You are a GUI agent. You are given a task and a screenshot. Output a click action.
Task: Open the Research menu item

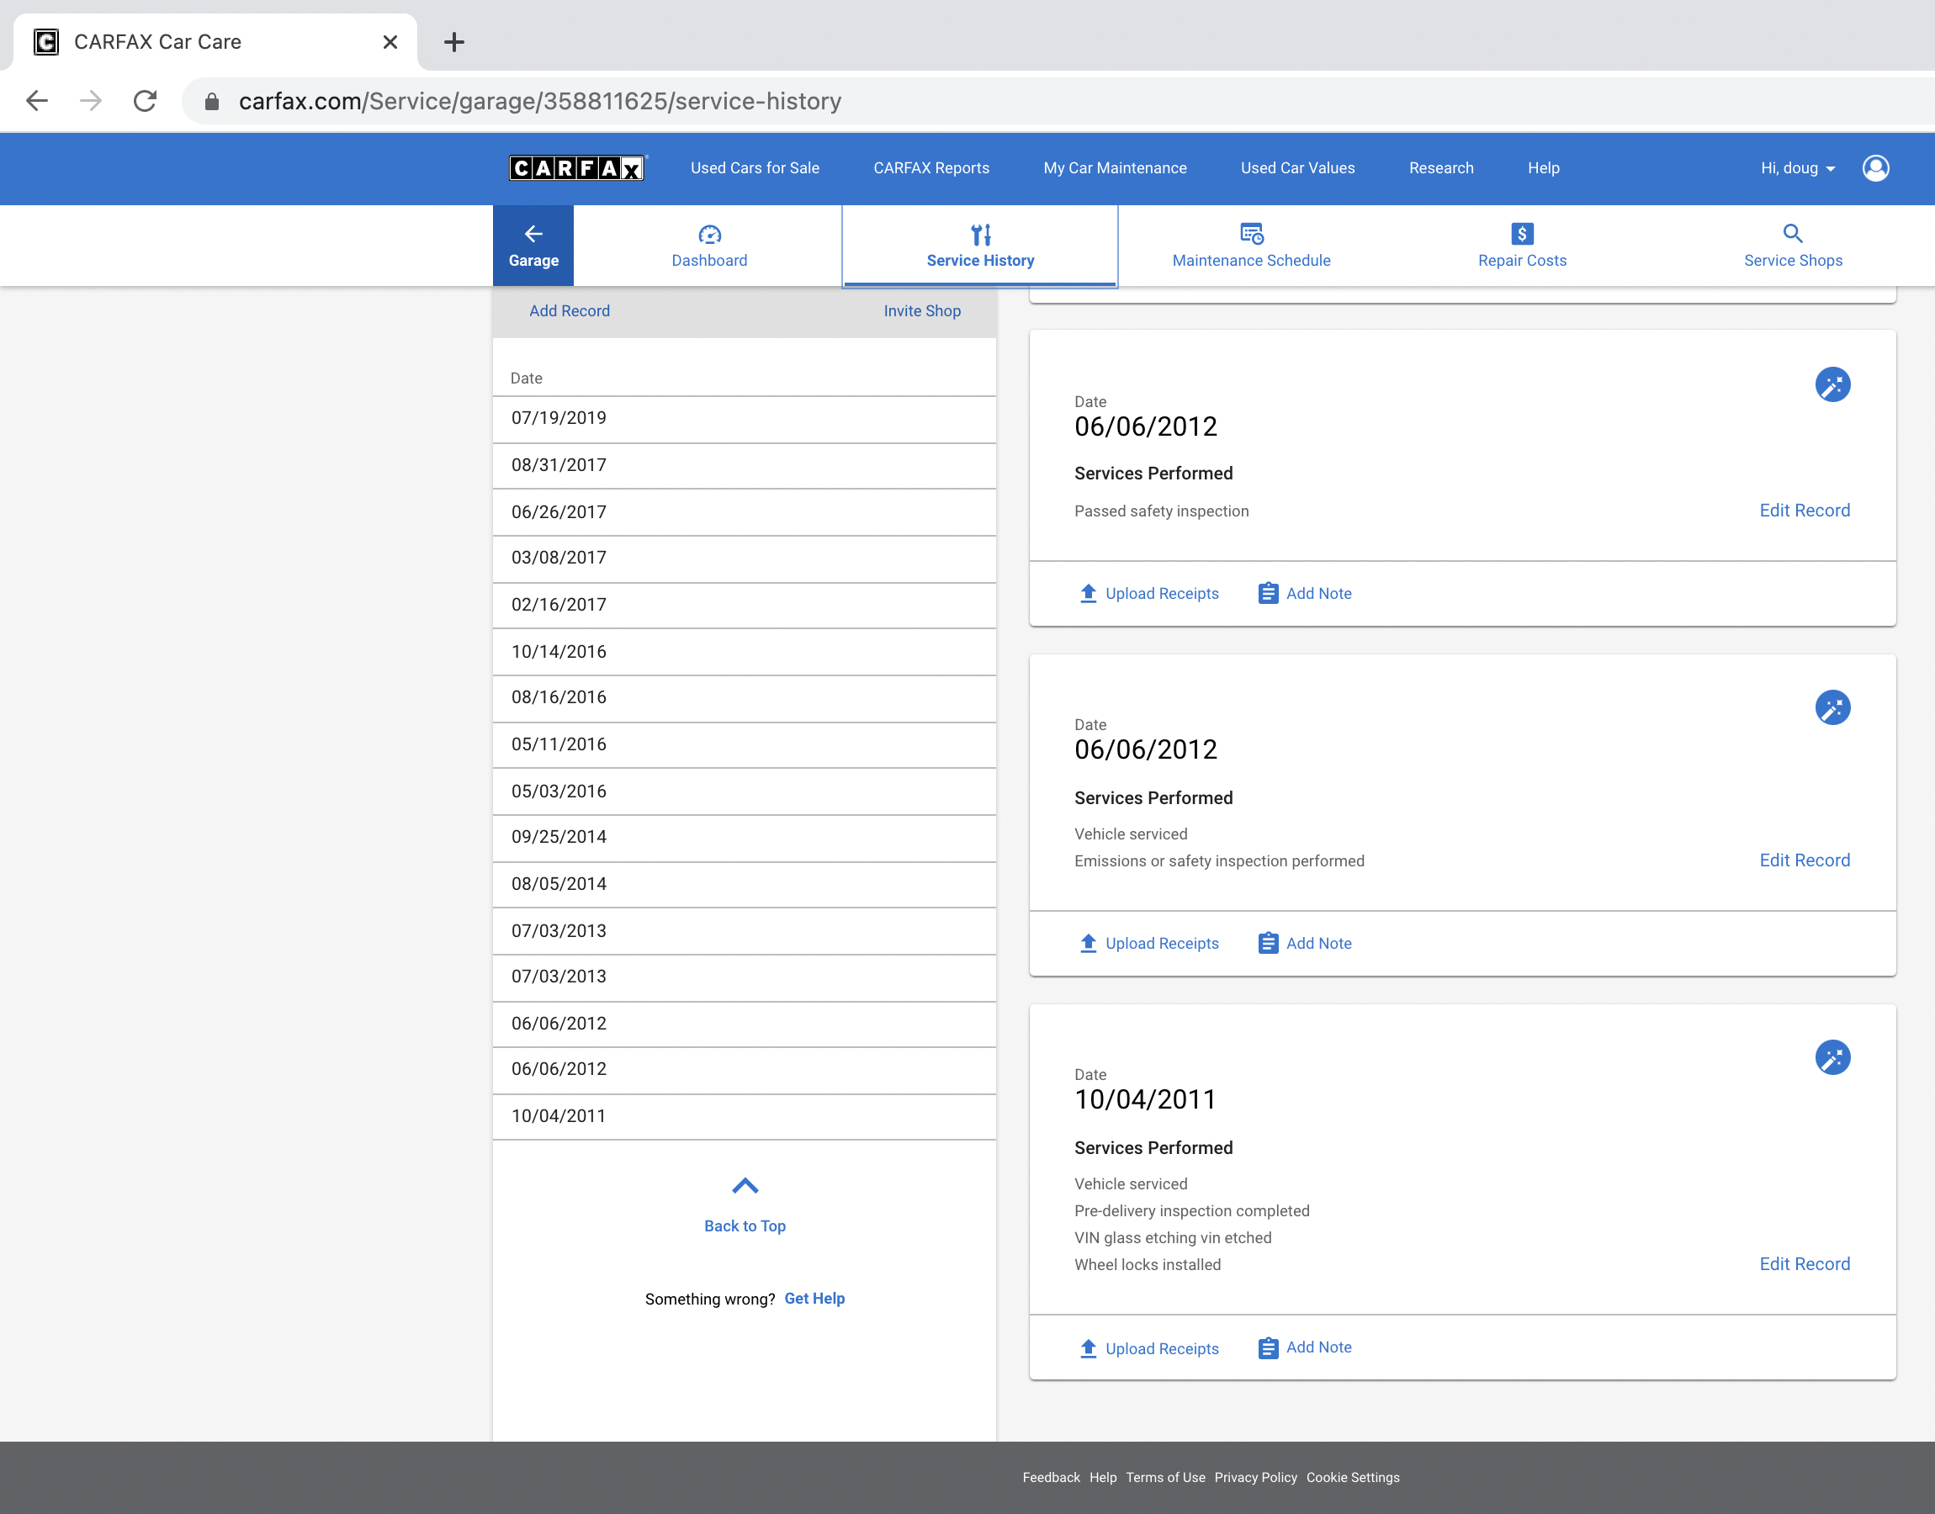coord(1440,168)
